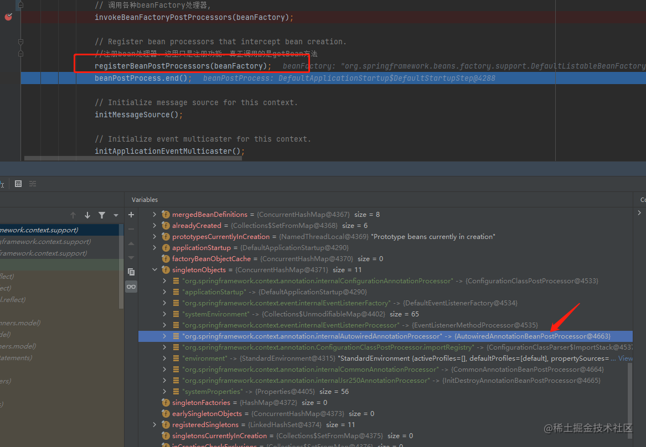Click registerBeanPostProcessors(beanFactory) code line
The height and width of the screenshot is (447, 646).
coord(183,66)
